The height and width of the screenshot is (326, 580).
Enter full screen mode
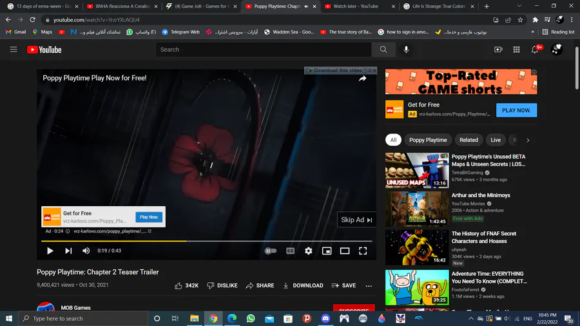(363, 251)
